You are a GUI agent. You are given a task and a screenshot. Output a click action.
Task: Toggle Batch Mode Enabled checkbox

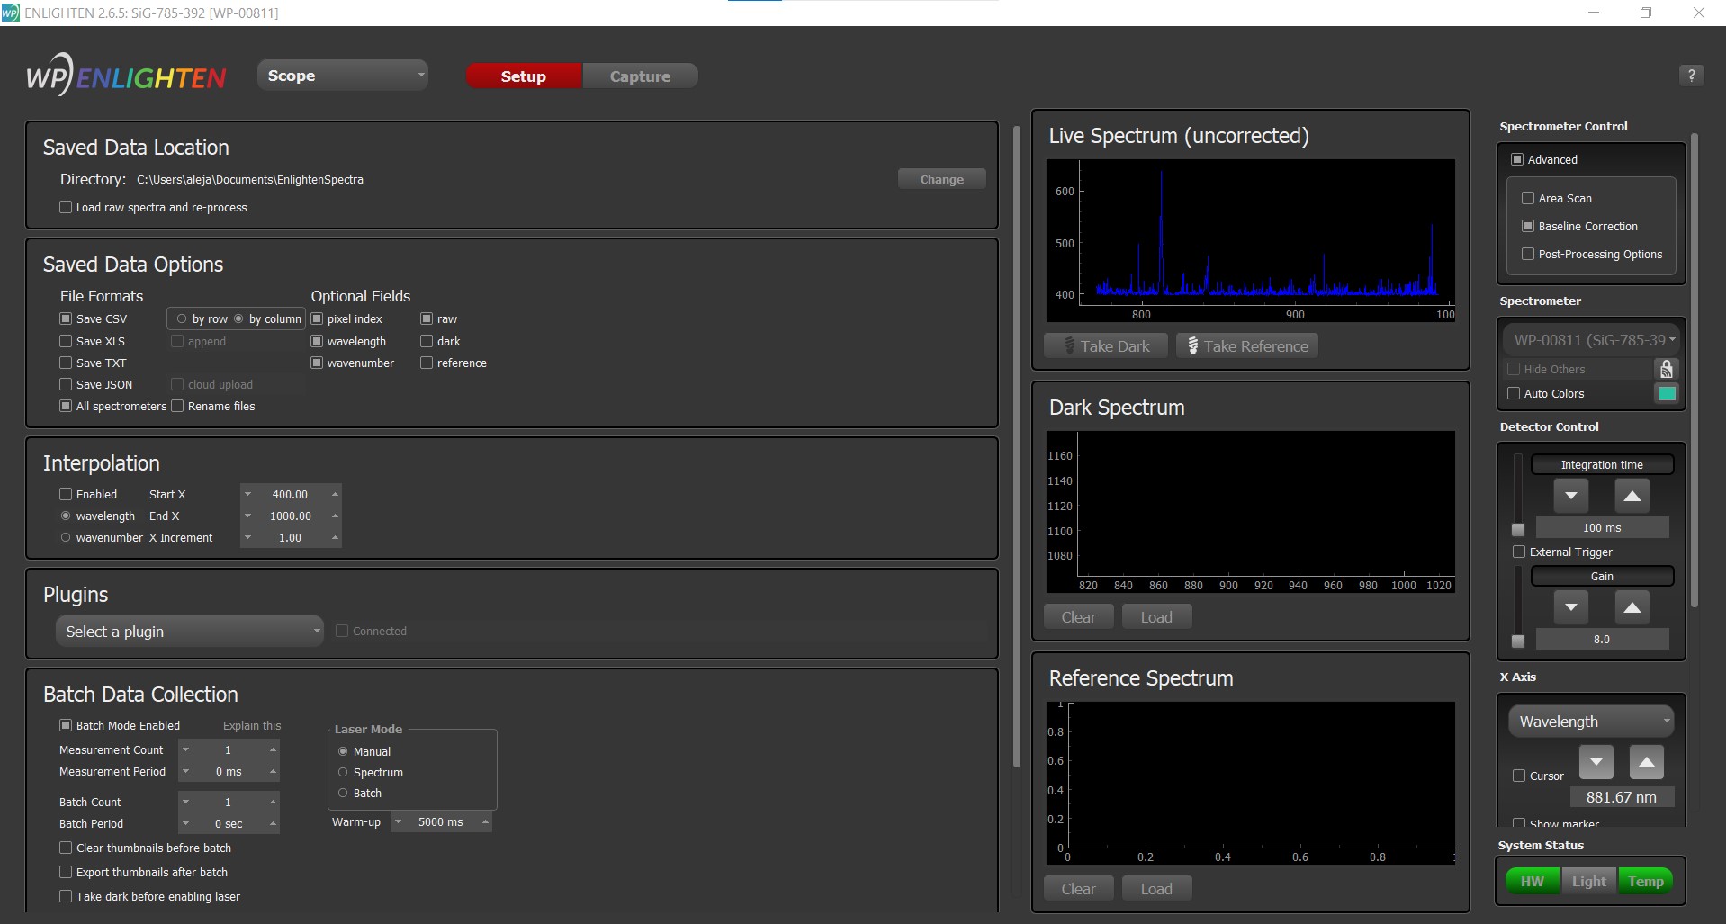66,725
